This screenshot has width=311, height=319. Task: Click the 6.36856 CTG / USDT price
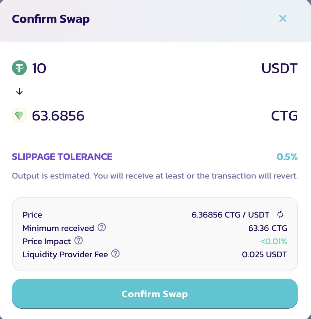(x=230, y=215)
